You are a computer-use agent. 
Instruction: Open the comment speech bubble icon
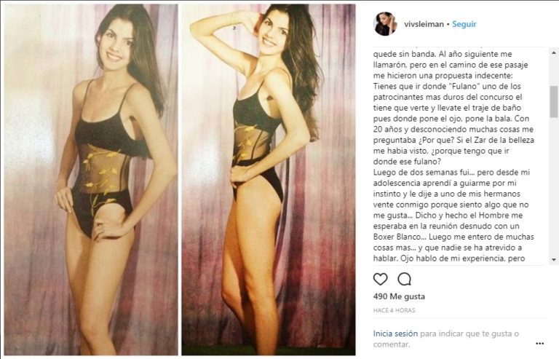[404, 279]
